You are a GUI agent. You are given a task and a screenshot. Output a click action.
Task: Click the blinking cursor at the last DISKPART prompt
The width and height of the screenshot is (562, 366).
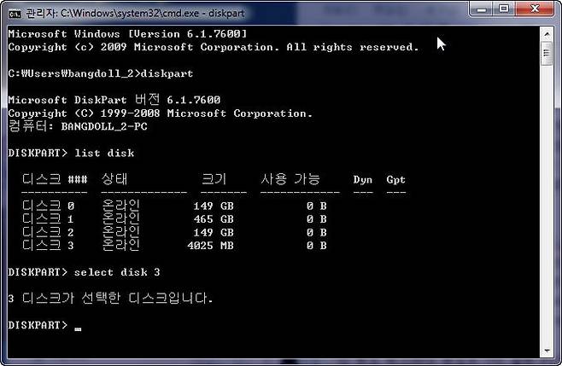click(78, 327)
